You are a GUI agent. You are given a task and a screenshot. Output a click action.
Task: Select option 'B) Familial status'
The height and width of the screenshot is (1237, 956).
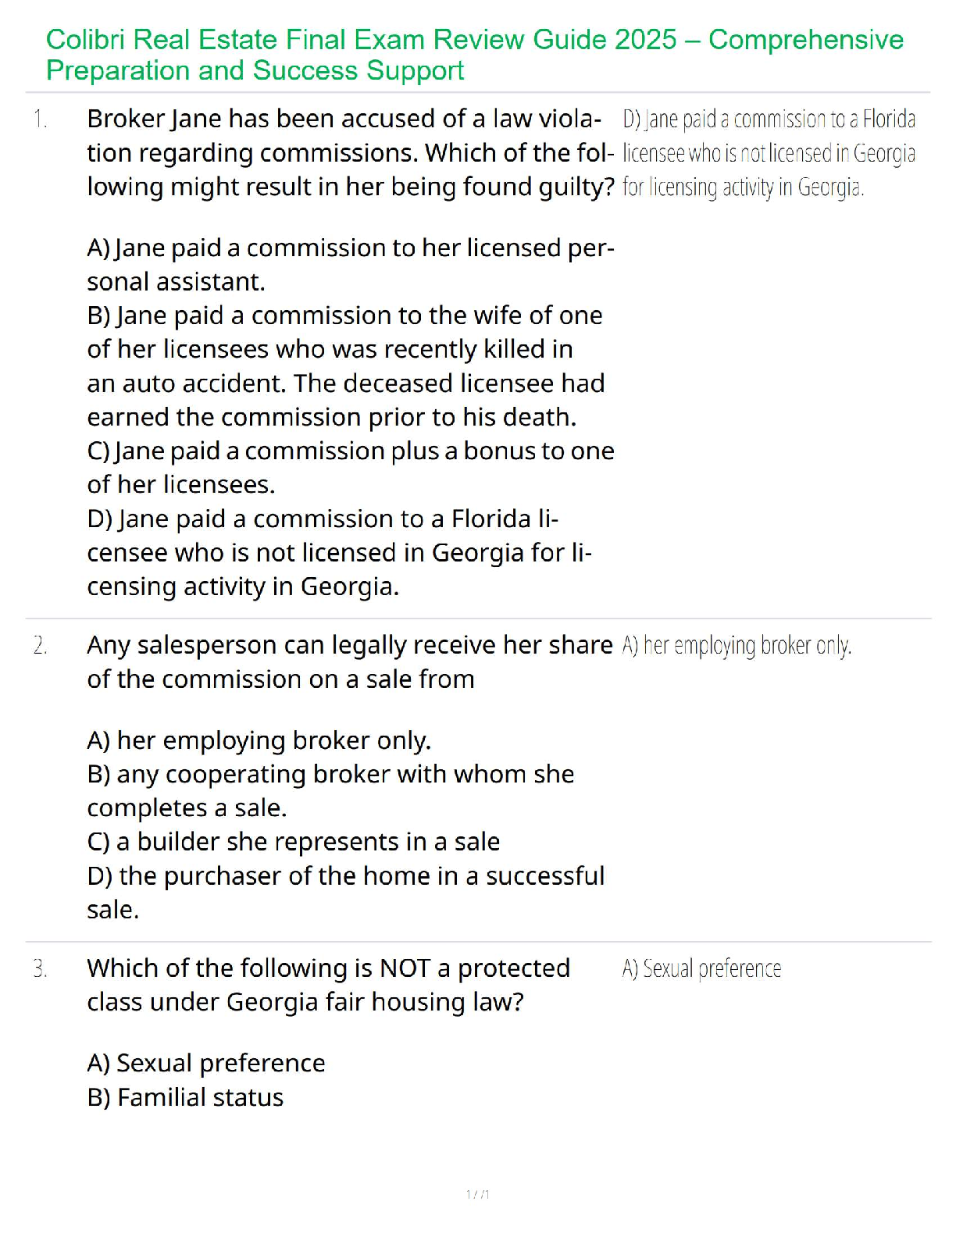coord(185,1098)
